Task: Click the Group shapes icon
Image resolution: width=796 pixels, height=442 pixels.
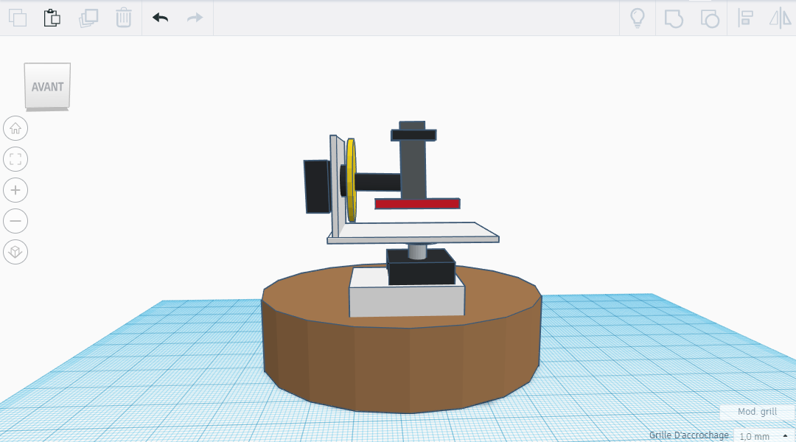Action: pyautogui.click(x=674, y=18)
